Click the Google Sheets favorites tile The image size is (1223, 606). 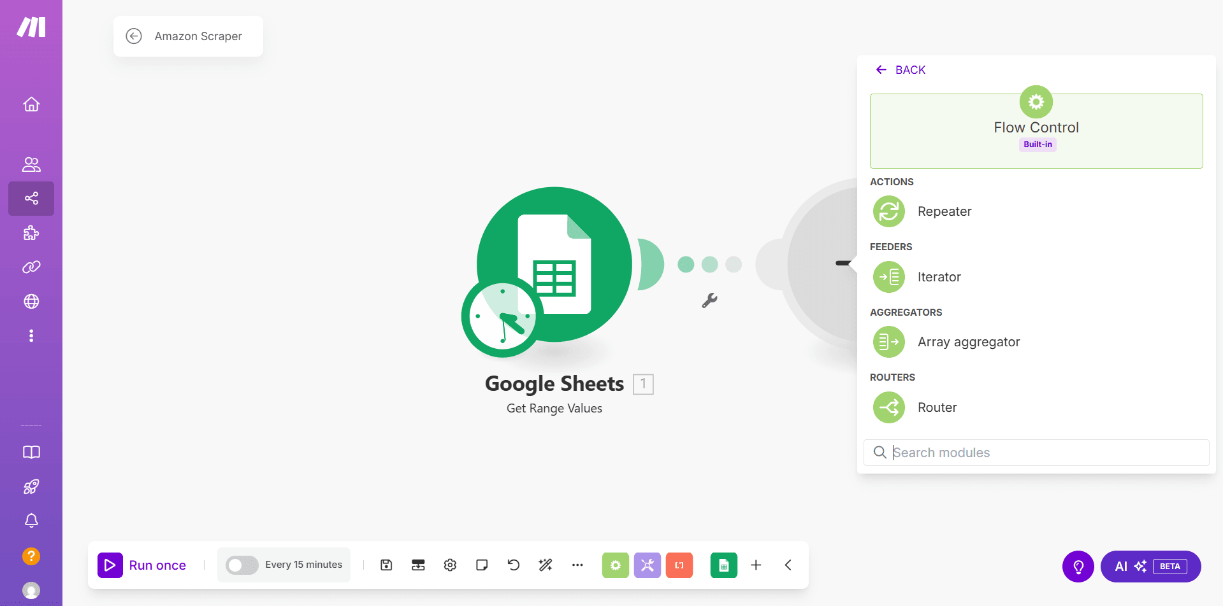pyautogui.click(x=724, y=565)
